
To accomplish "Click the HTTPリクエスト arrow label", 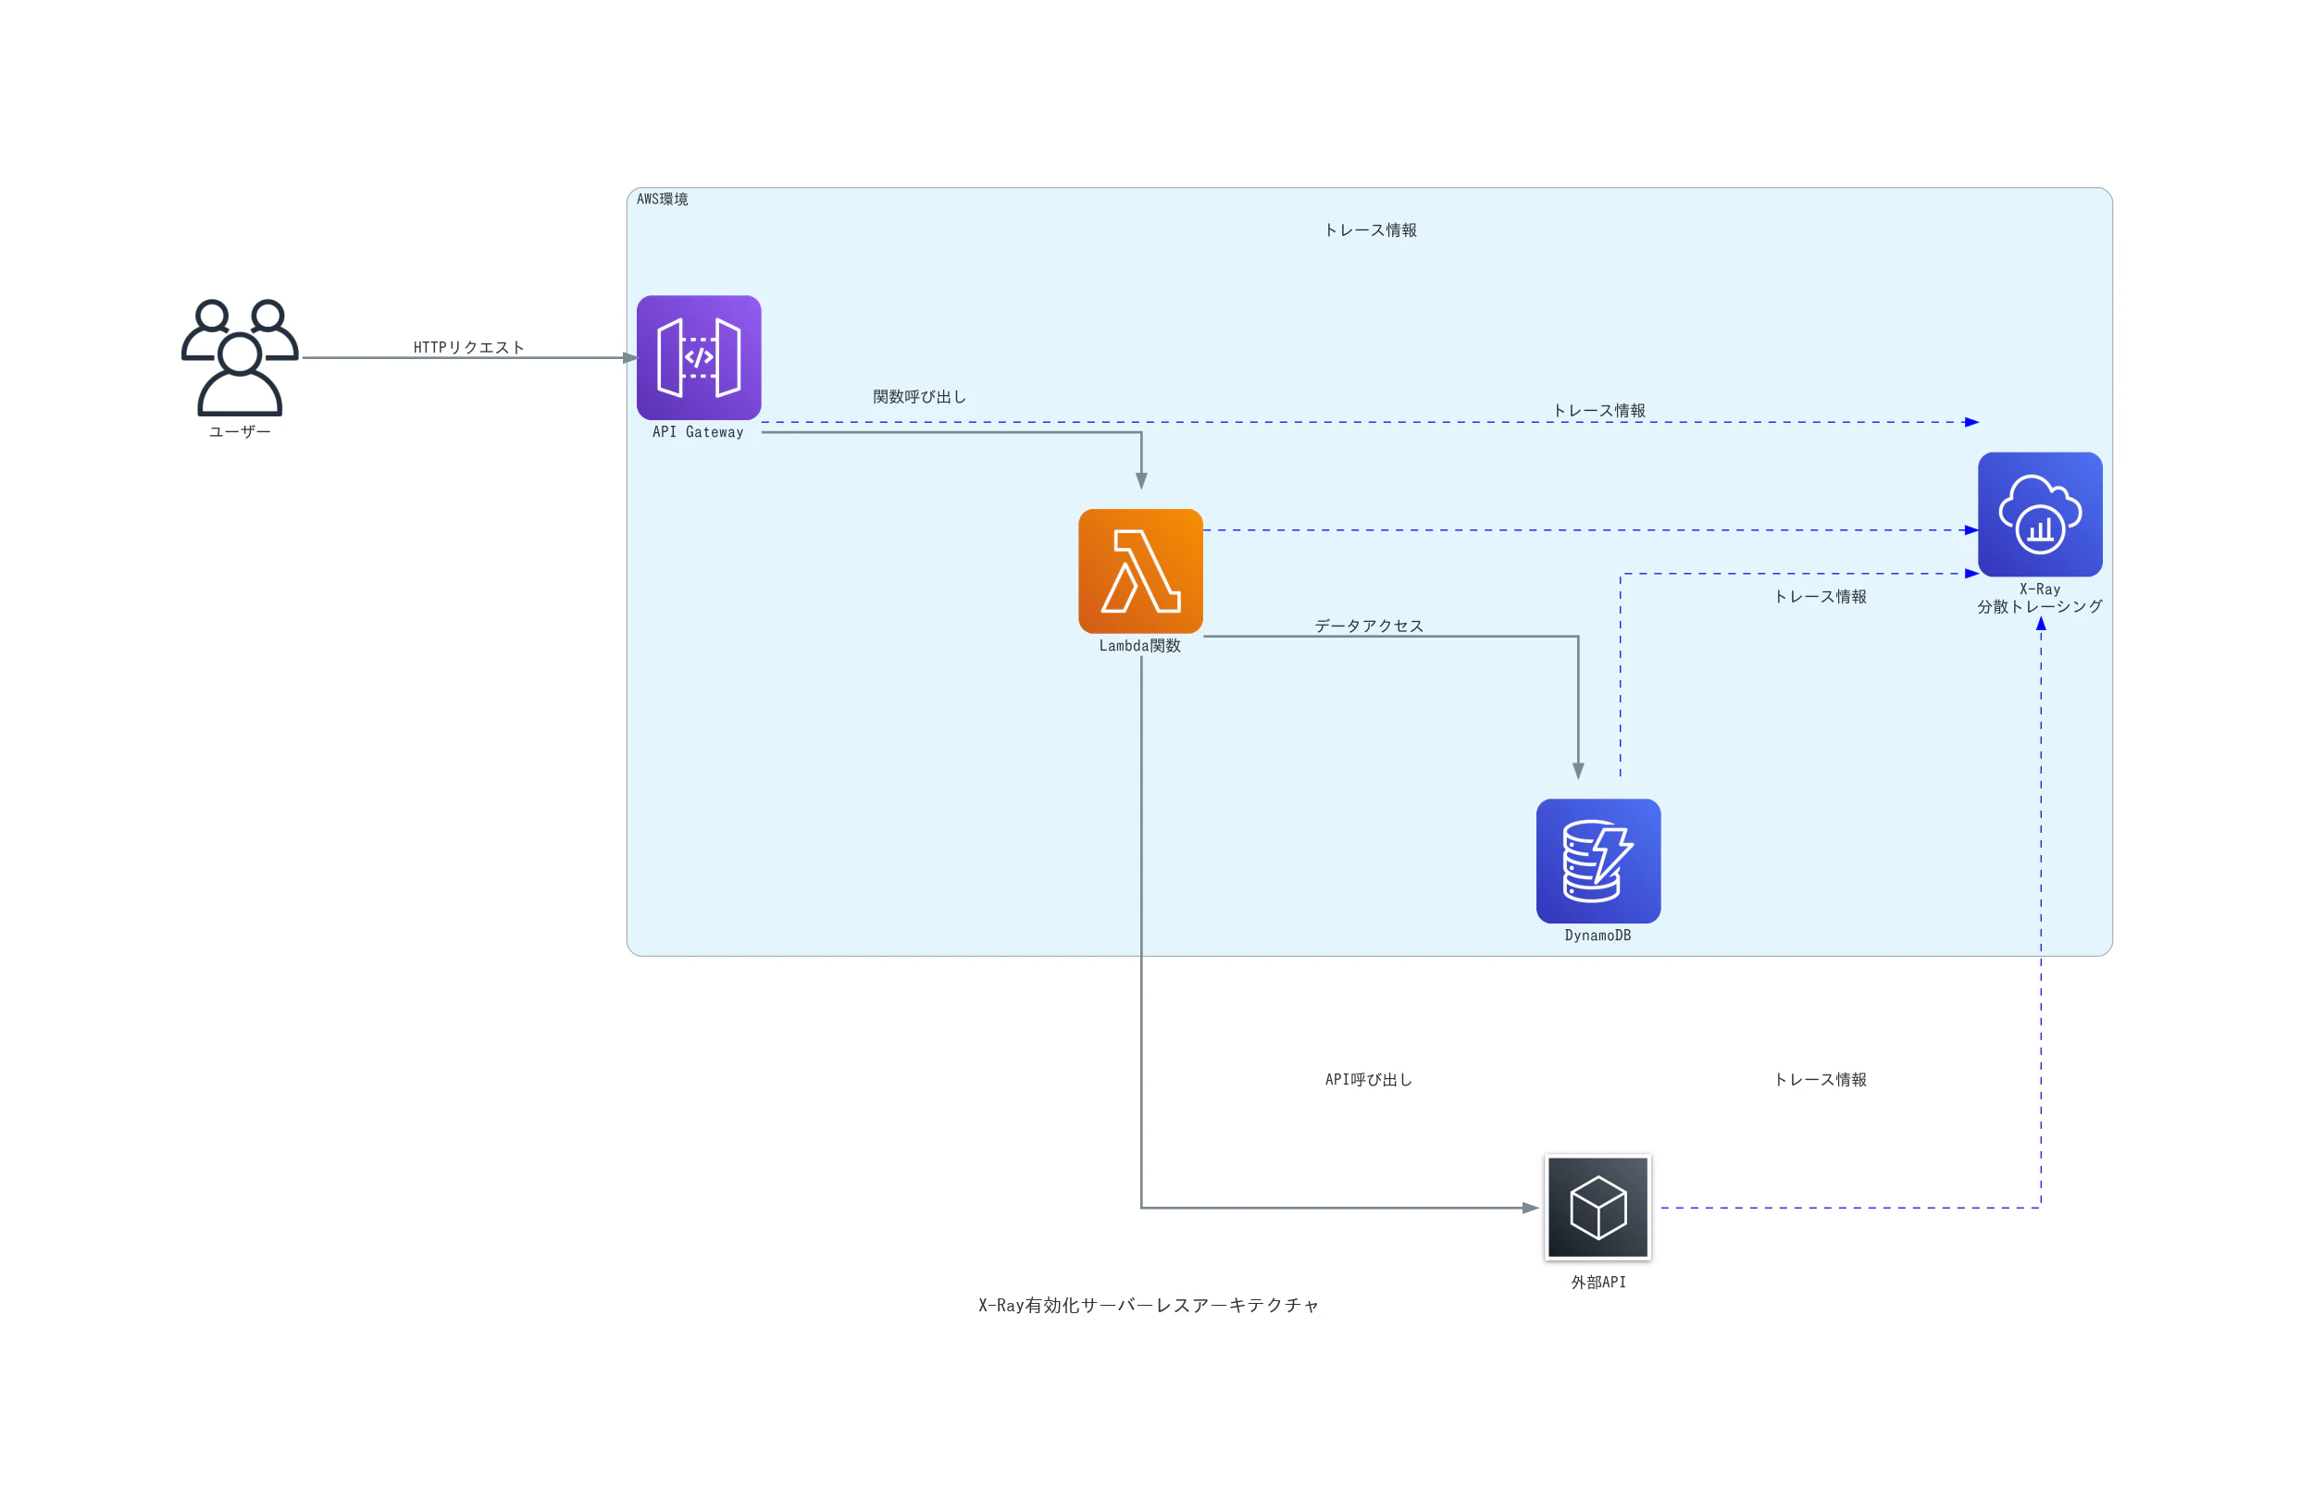I will [468, 347].
